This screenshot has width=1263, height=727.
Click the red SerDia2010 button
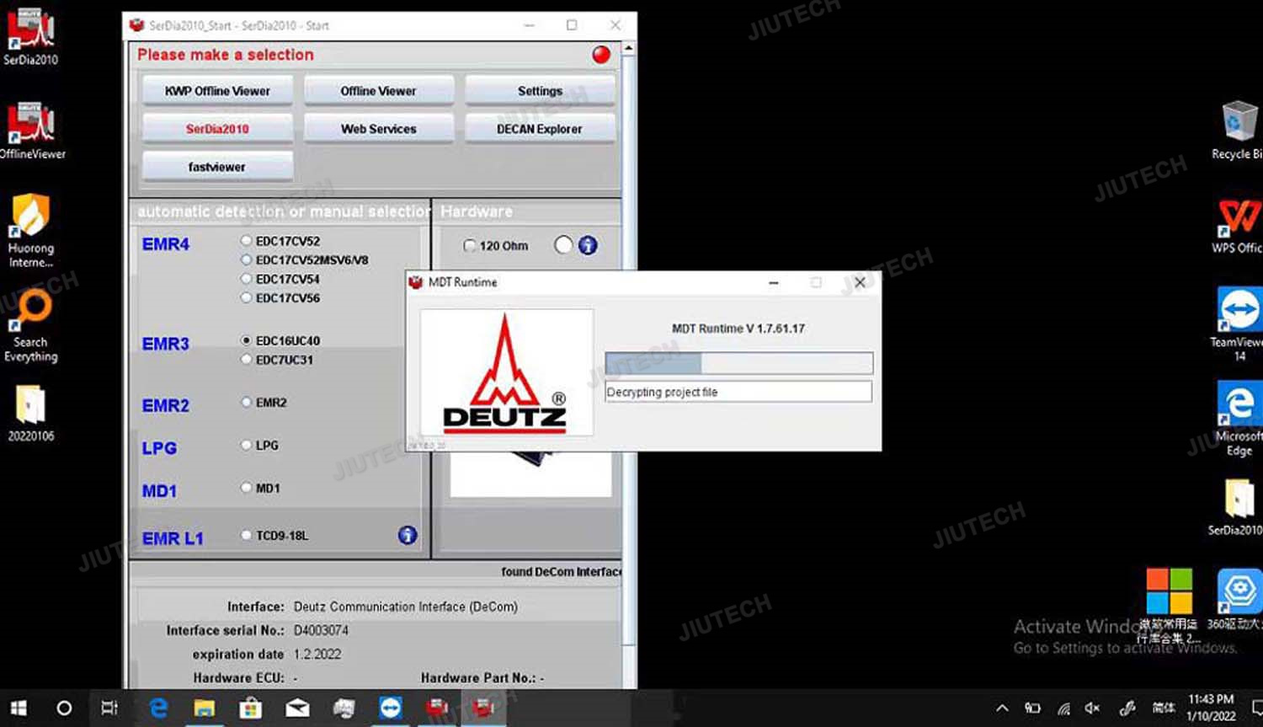click(x=217, y=129)
